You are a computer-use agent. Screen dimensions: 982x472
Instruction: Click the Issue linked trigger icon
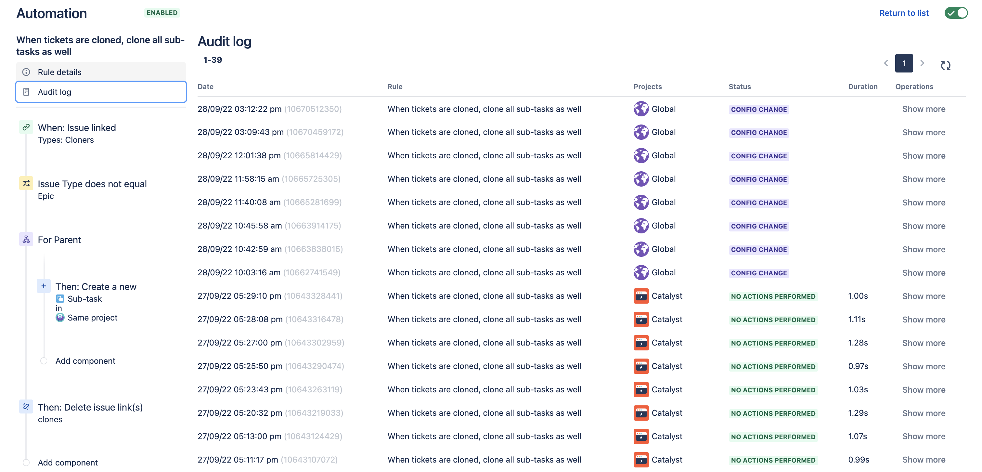point(26,127)
